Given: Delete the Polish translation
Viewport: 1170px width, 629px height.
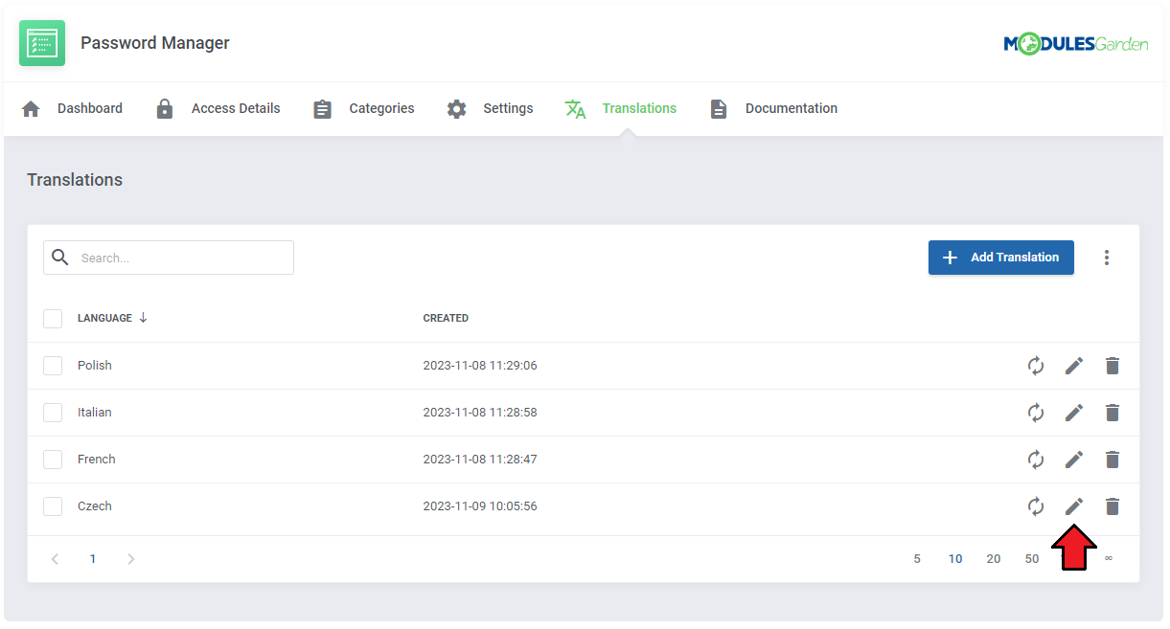Looking at the screenshot, I should [x=1112, y=366].
